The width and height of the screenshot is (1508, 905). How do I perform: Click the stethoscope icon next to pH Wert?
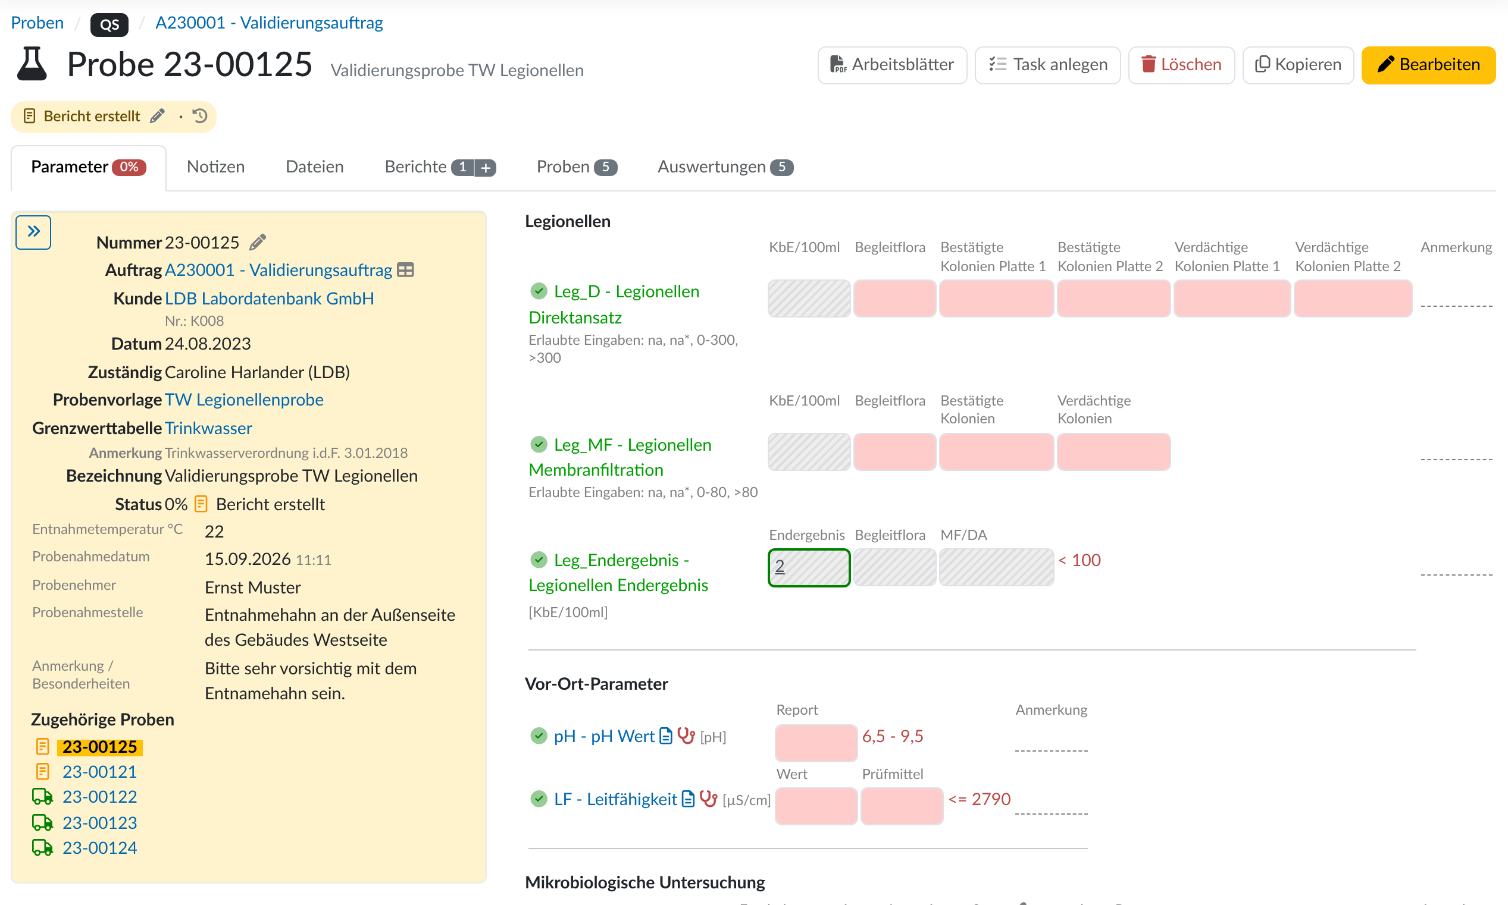687,736
